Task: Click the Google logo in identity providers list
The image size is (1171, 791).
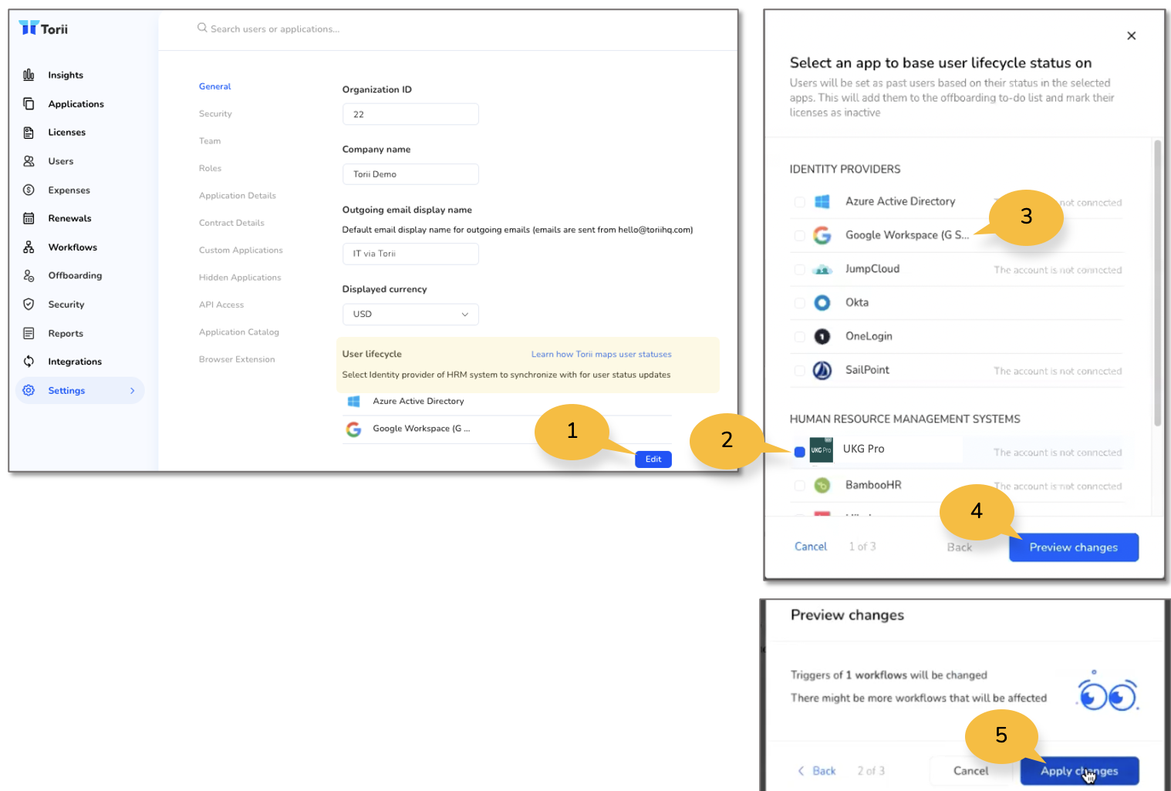Action: pyautogui.click(x=822, y=235)
